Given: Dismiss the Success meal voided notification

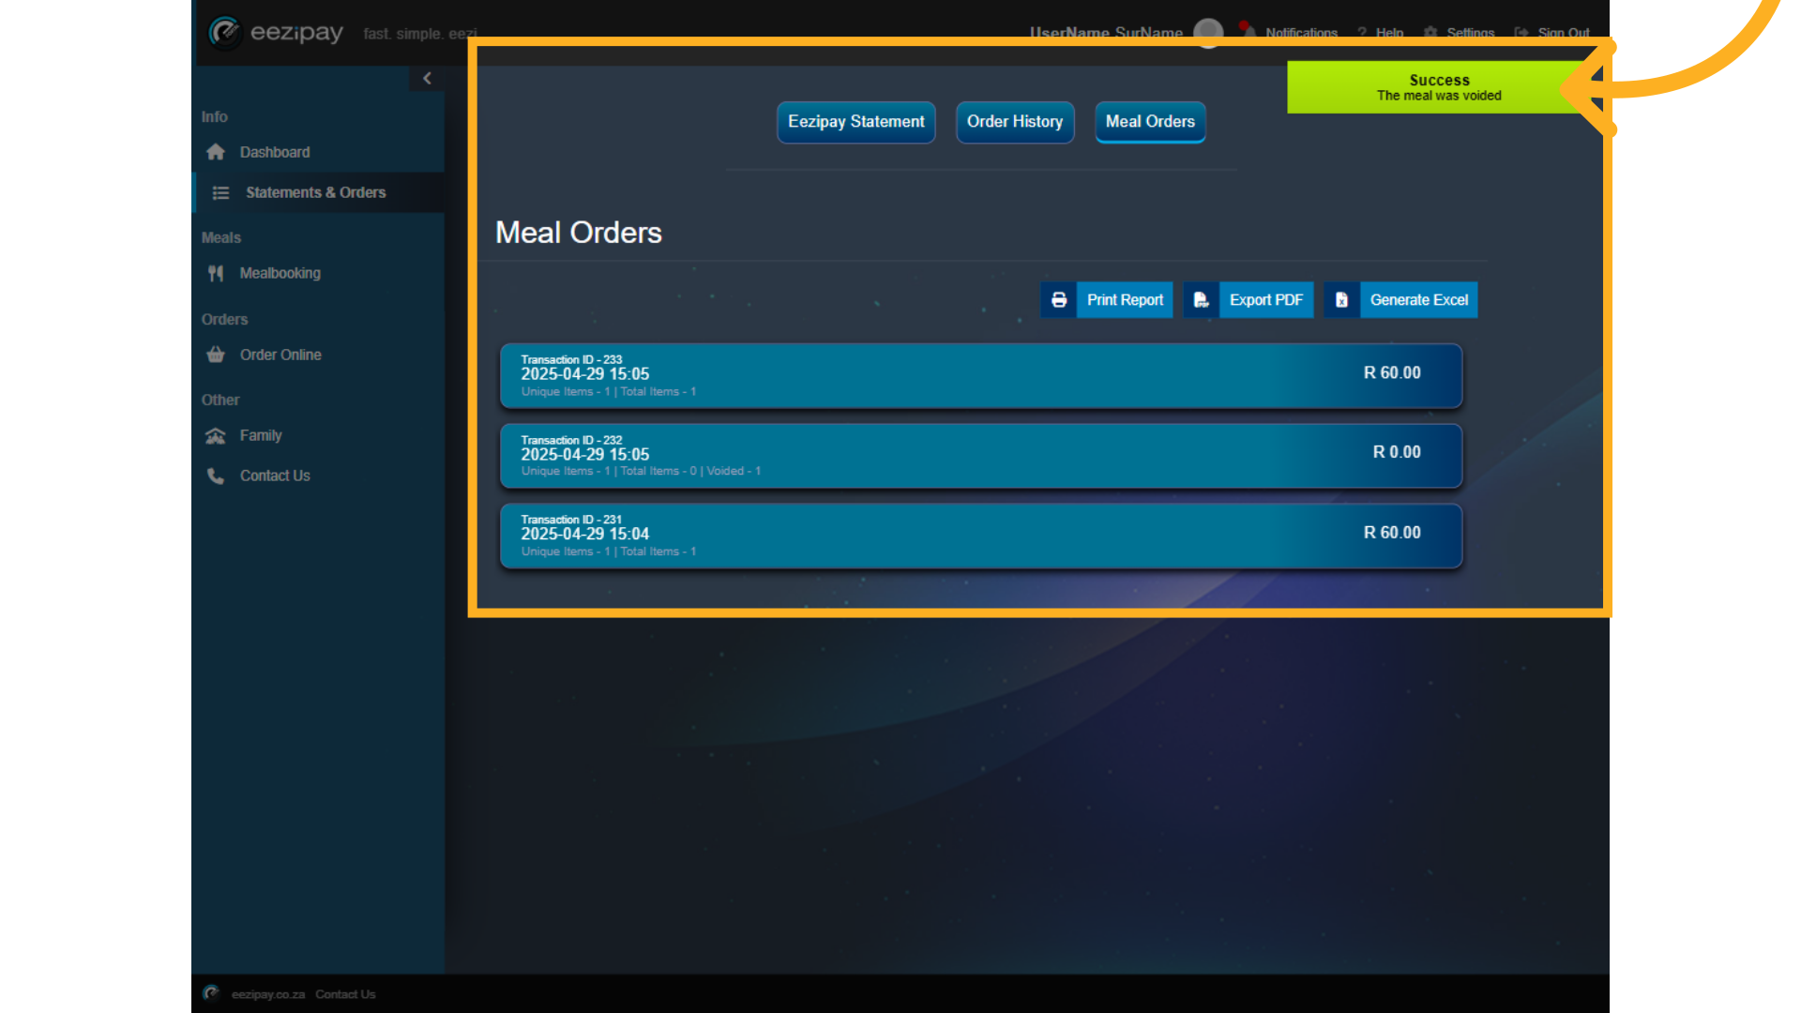Looking at the screenshot, I should point(1438,87).
